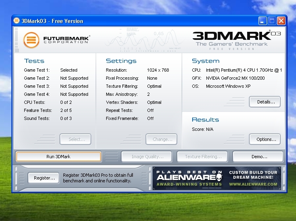Maximize the 3DMark03 window

coord(272,21)
